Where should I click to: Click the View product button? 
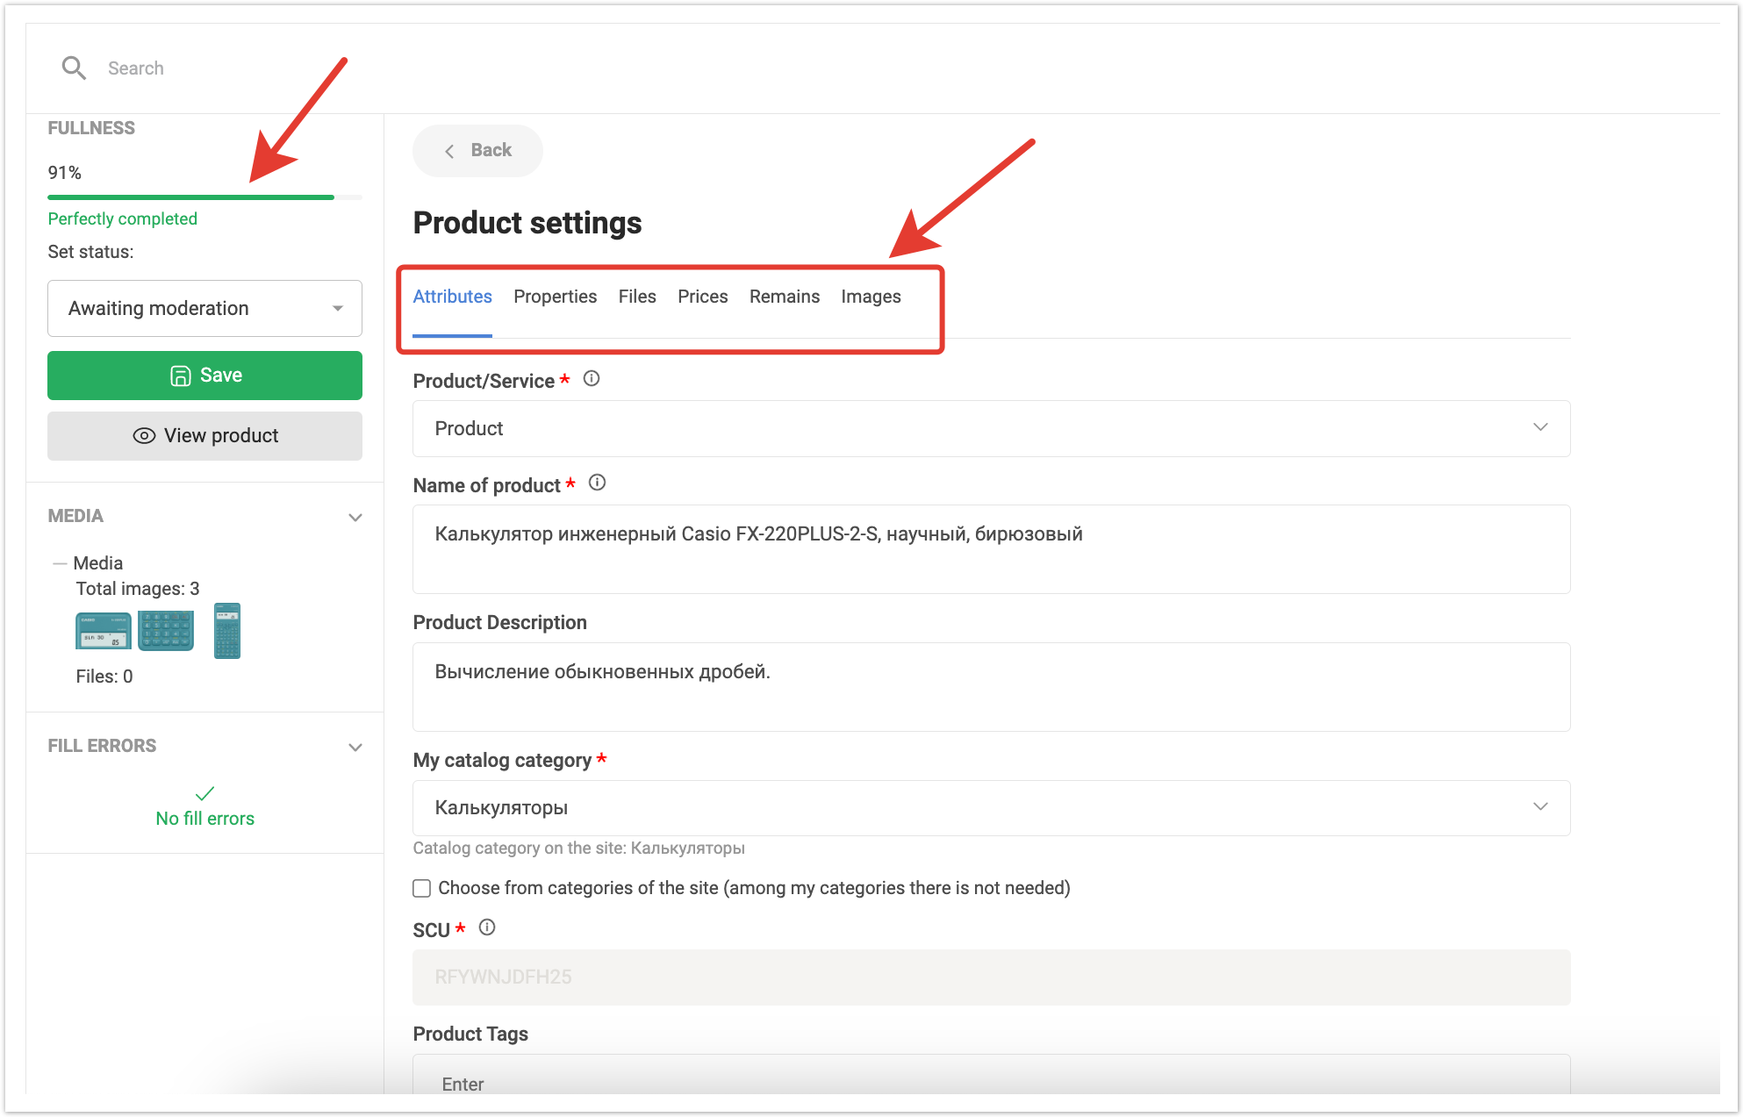pyautogui.click(x=204, y=436)
